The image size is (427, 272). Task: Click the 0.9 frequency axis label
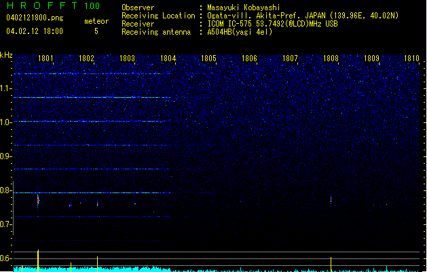pos(5,156)
